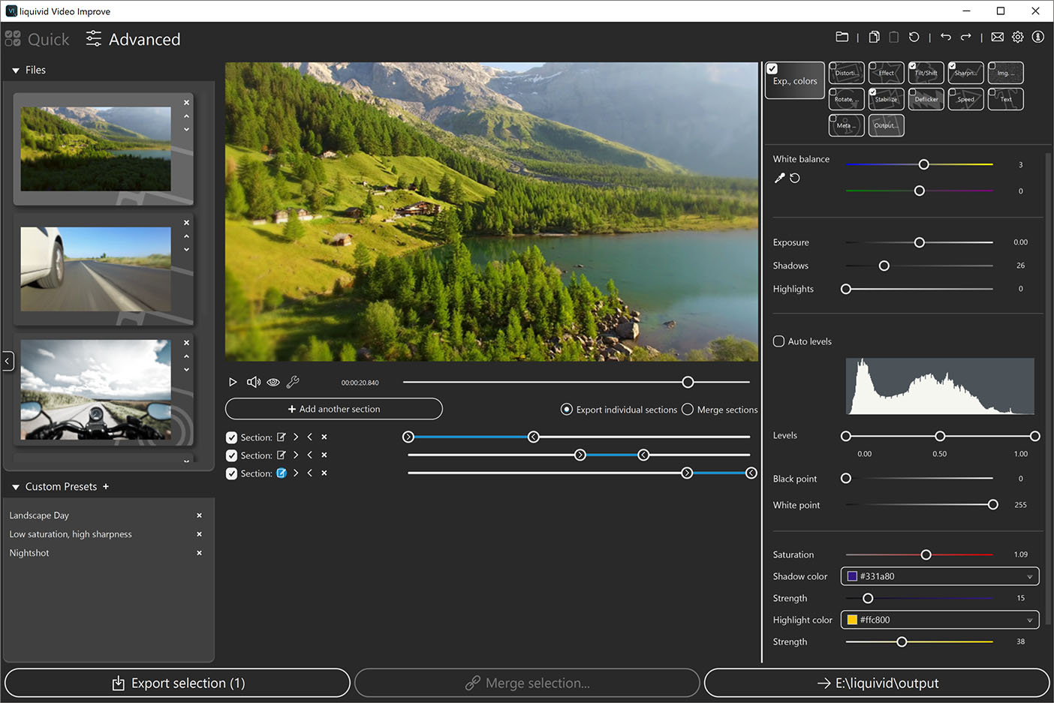Collapse the Custom Presets section
The width and height of the screenshot is (1054, 703).
point(15,486)
